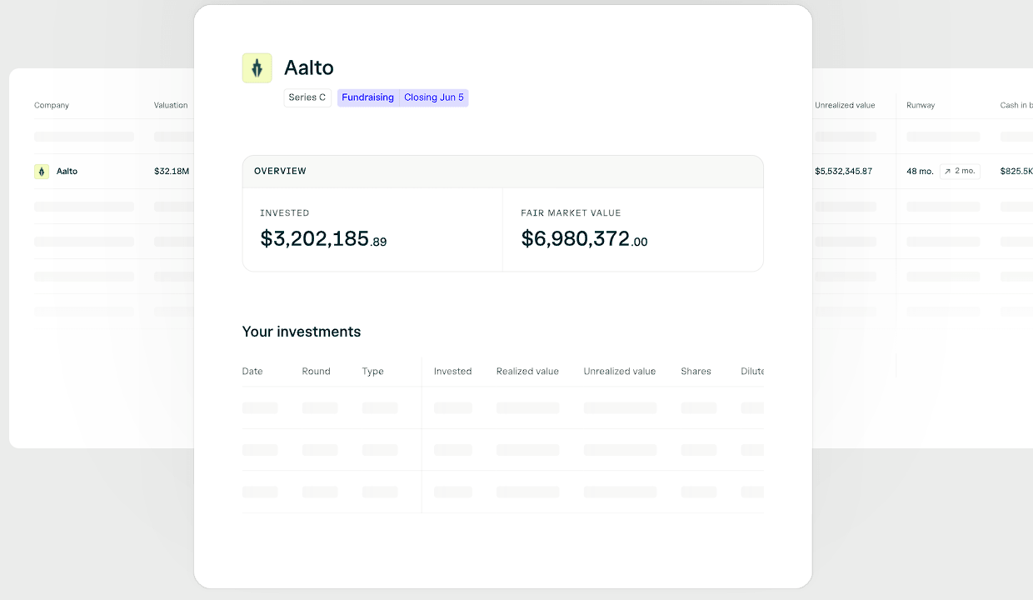Image resolution: width=1033 pixels, height=600 pixels.
Task: Click the Realized value column header
Action: (x=527, y=372)
